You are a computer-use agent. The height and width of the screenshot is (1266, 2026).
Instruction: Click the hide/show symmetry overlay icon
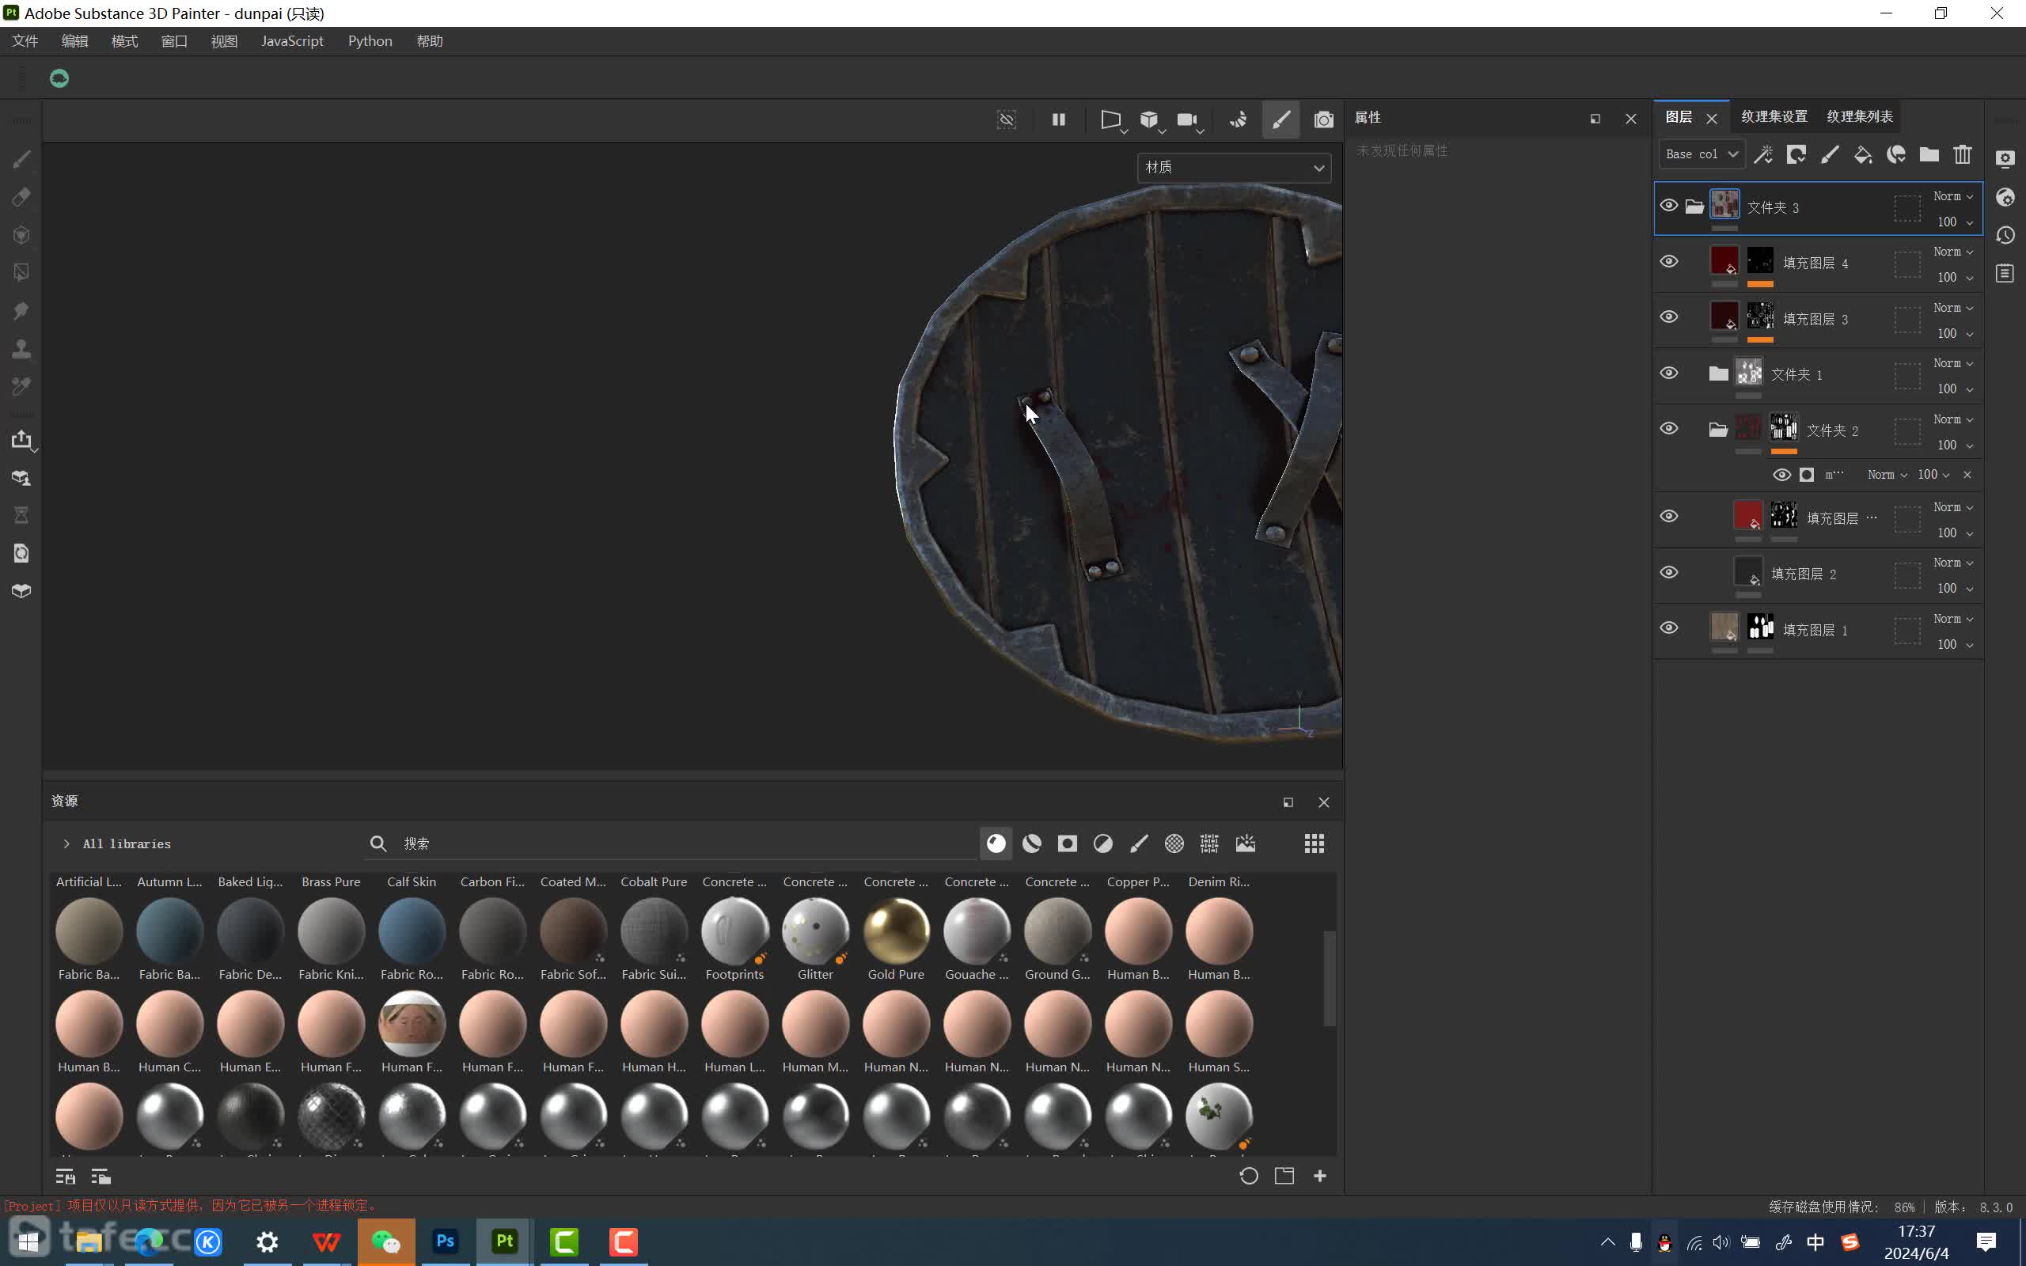(x=1007, y=119)
